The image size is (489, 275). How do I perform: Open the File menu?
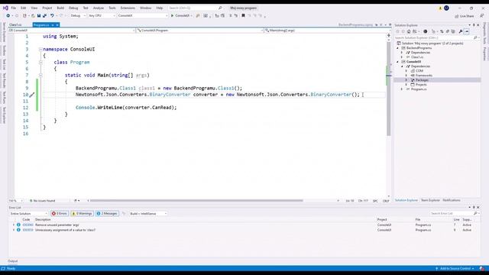click(14, 8)
